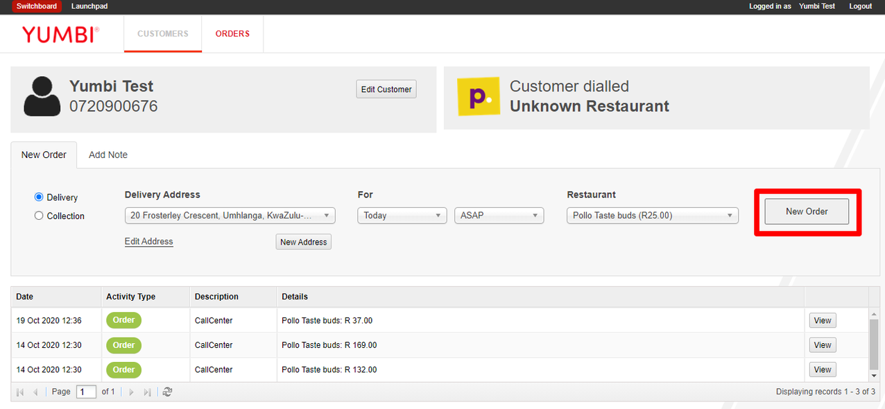Click the phone number 0720900676
This screenshot has height=409, width=885.
[x=114, y=106]
